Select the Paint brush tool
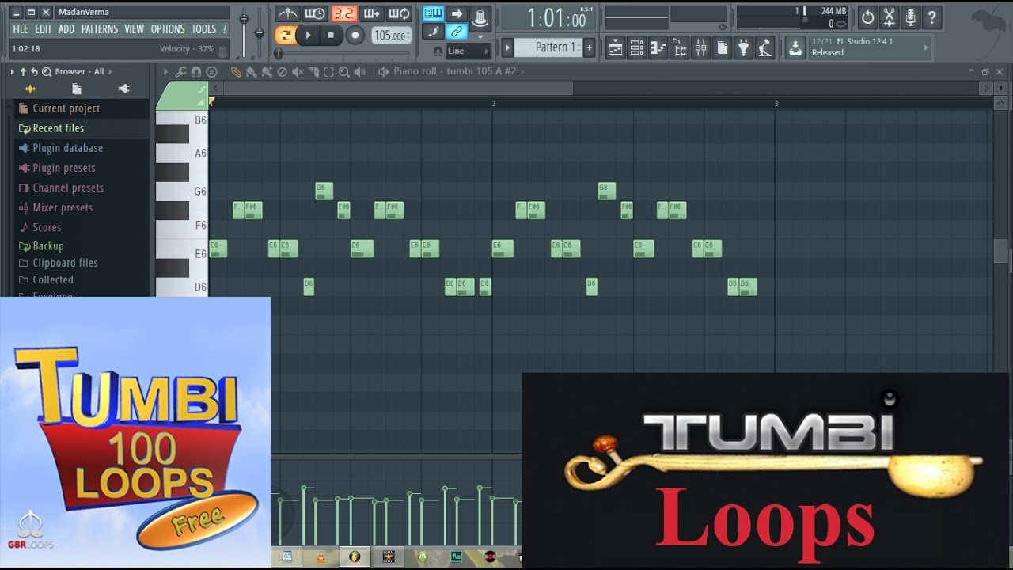 click(x=251, y=71)
